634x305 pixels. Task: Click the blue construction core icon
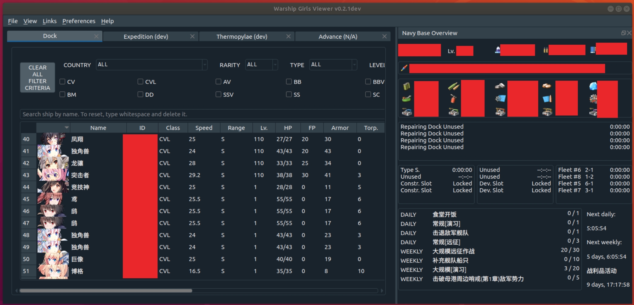coord(407,112)
